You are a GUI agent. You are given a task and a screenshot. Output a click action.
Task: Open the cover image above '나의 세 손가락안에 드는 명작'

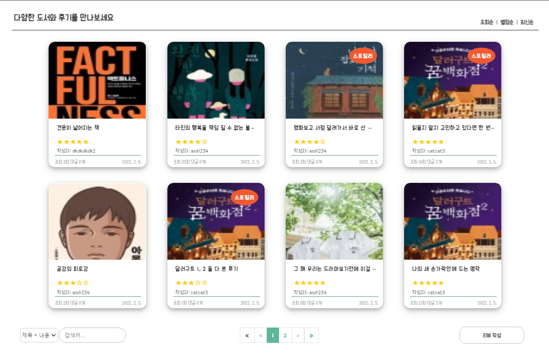(x=453, y=222)
